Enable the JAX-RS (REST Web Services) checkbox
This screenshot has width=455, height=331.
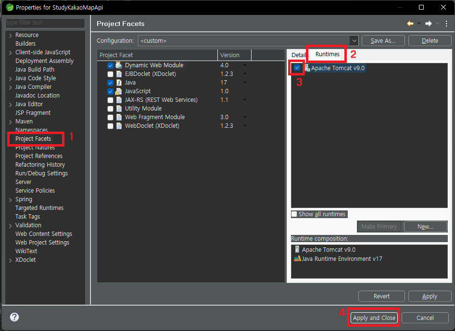click(x=110, y=100)
